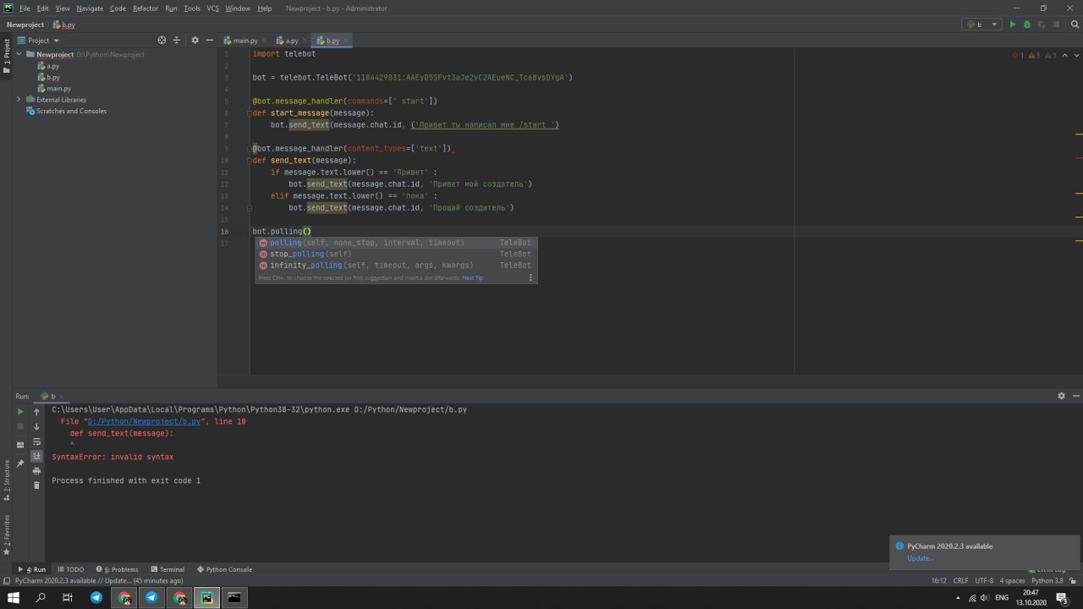Open Run panel settings gear
This screenshot has height=609, width=1083.
coord(1061,396)
